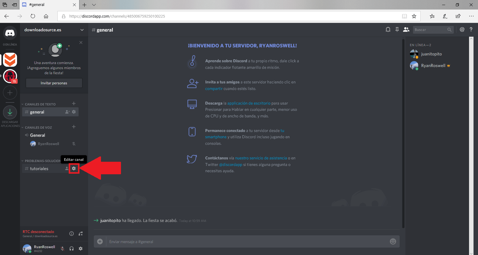This screenshot has height=255, width=478.
Task: Click the browser address bar URL
Action: pos(117,16)
